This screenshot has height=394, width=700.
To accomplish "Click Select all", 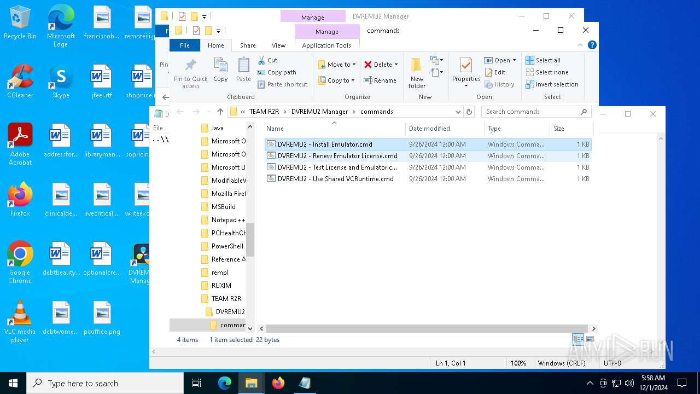I will coord(543,60).
